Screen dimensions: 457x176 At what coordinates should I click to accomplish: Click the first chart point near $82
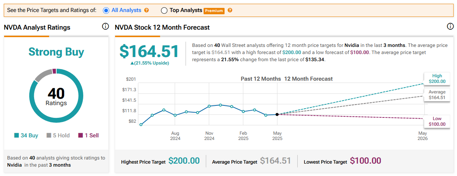pyautogui.click(x=141, y=125)
